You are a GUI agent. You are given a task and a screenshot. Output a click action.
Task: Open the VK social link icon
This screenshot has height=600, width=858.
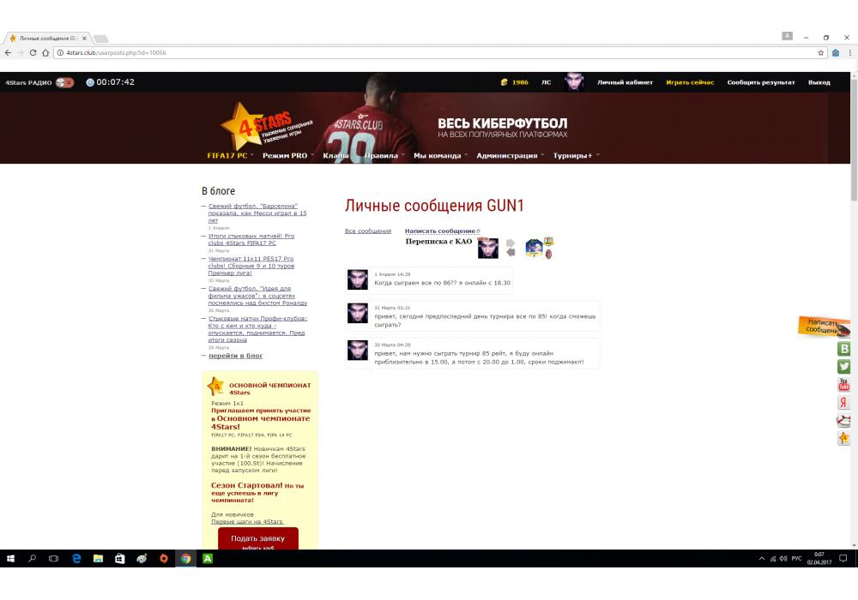click(x=844, y=349)
